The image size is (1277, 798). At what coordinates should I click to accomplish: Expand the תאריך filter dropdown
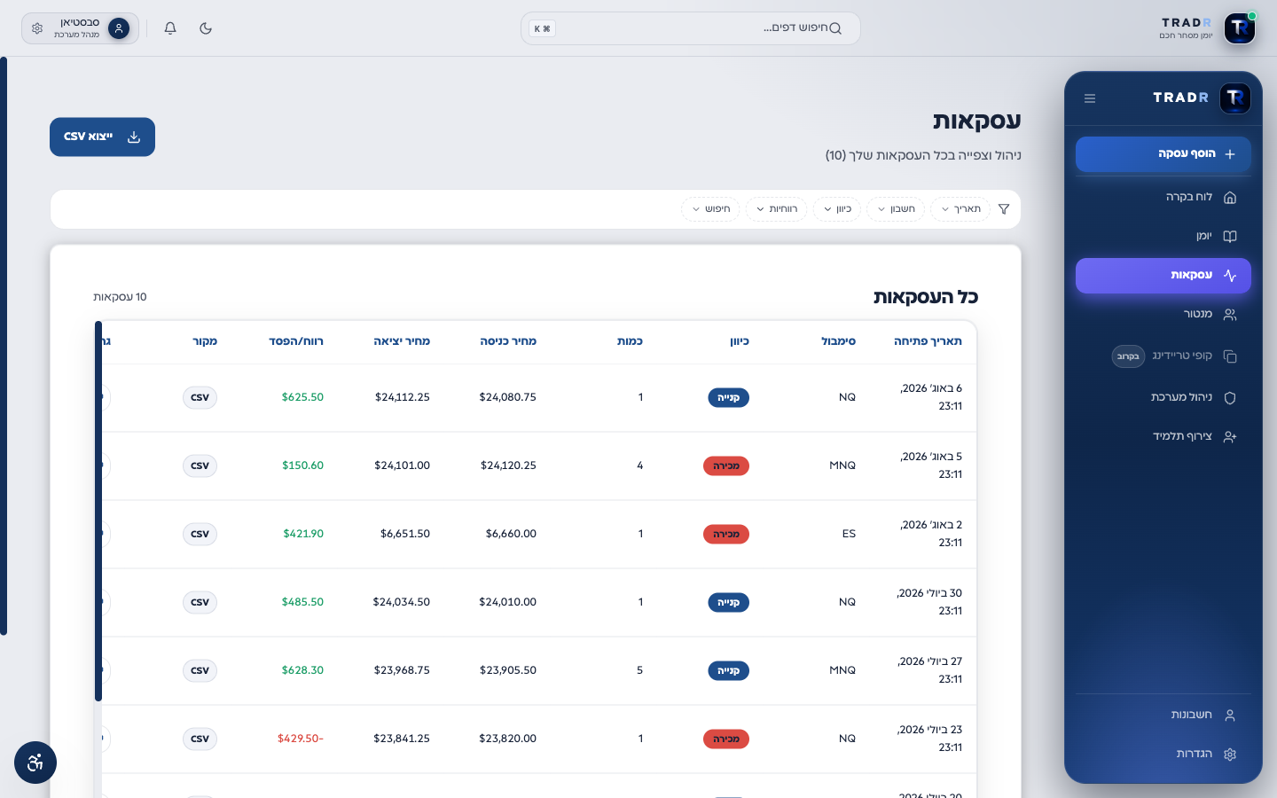960,209
